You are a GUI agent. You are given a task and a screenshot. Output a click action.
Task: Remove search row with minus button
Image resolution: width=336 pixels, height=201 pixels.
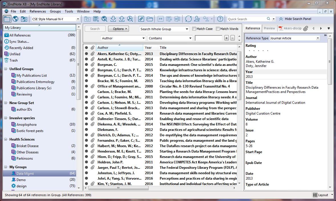[x=232, y=38]
